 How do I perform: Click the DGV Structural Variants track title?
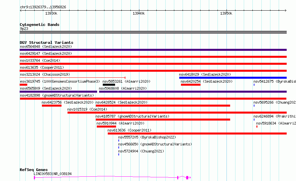pyautogui.click(x=47, y=43)
